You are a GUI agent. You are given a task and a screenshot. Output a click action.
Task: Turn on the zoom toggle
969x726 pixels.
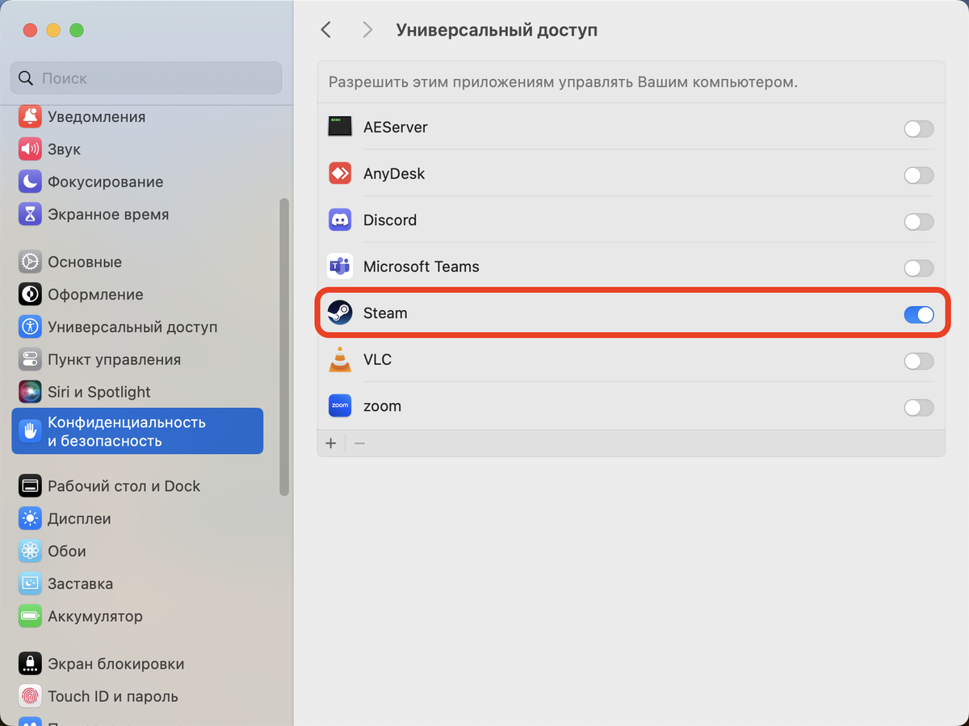919,407
